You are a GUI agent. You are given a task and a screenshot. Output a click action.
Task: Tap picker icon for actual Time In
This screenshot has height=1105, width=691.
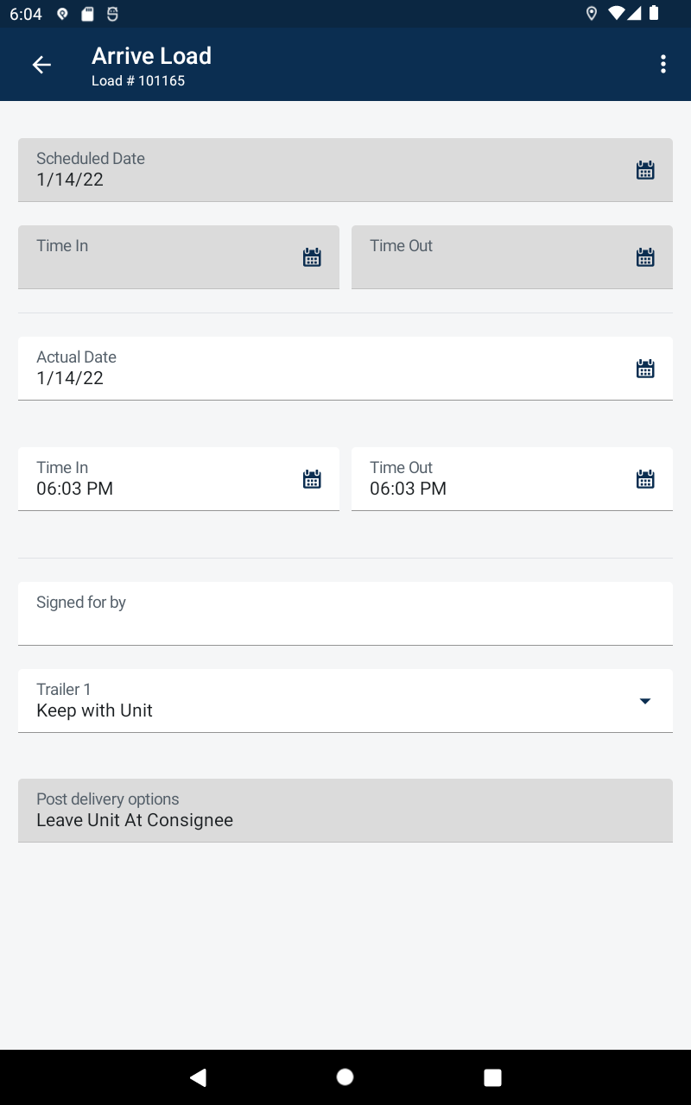pyautogui.click(x=312, y=479)
